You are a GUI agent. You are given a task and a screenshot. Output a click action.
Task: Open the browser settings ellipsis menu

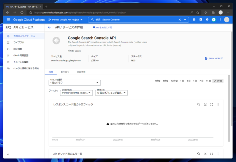[x=228, y=12]
